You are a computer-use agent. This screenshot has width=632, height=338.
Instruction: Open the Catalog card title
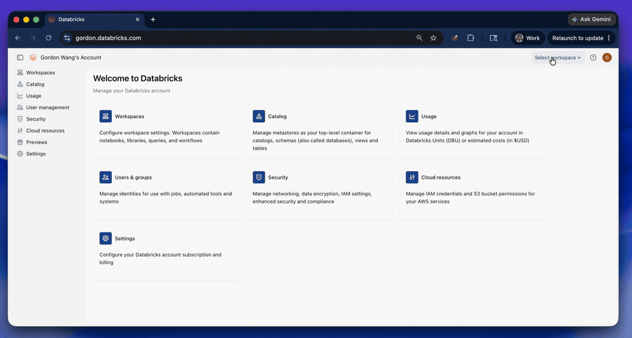(277, 116)
